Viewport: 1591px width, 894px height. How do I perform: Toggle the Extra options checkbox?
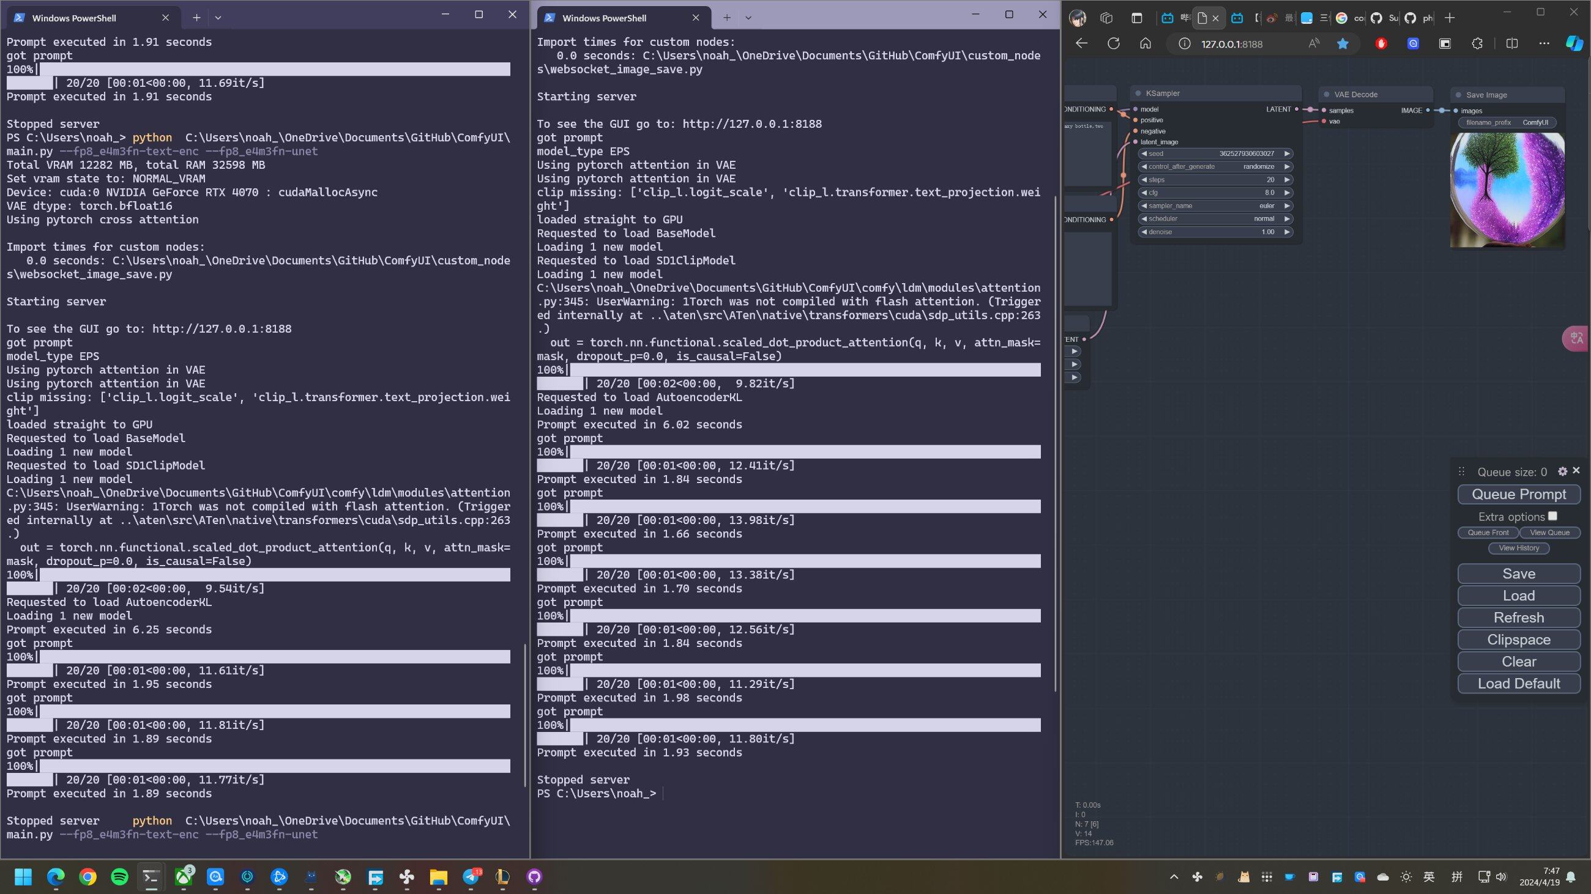click(x=1552, y=516)
